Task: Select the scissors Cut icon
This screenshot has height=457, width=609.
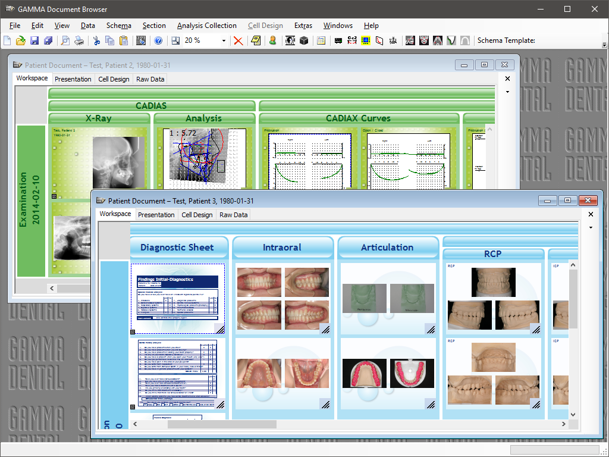Action: (x=96, y=41)
